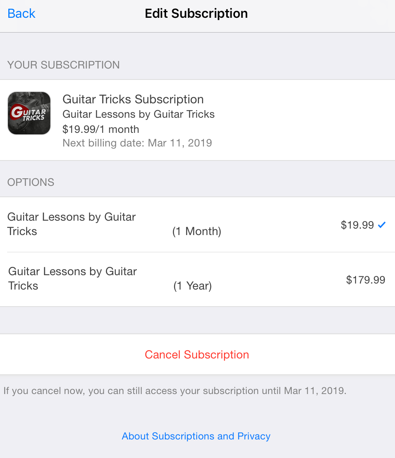Tap the $19.99/1 month price line

pos(101,129)
